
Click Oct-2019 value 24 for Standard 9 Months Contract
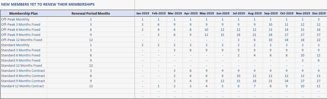[x=286, y=81]
